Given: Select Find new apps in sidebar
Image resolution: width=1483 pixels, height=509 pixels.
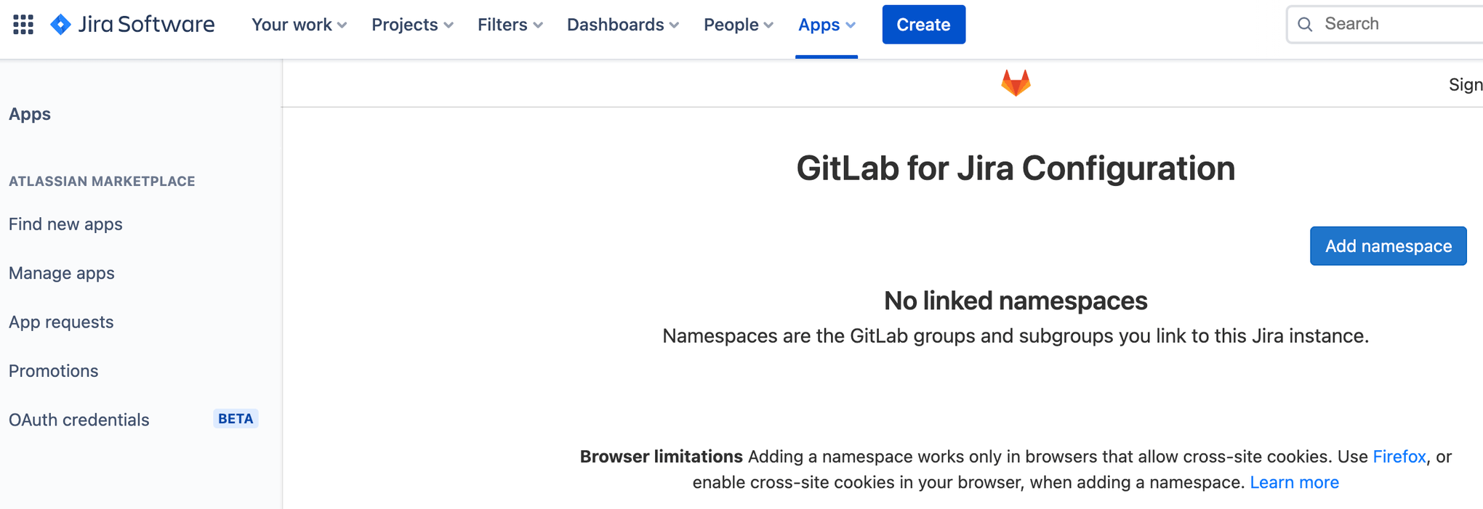Looking at the screenshot, I should tap(65, 224).
